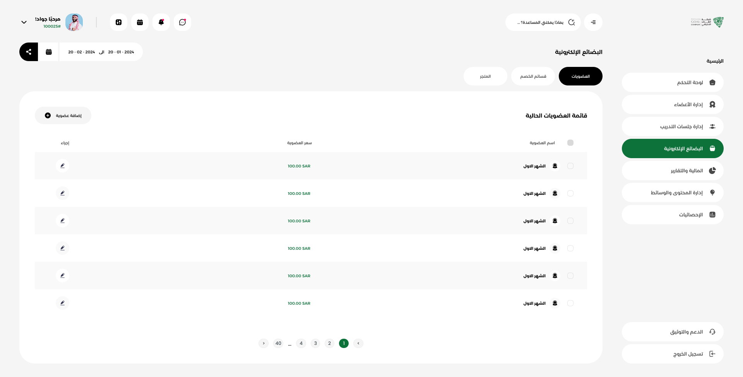743x377 pixels.
Task: Open the date range picker field
Action: click(x=101, y=52)
